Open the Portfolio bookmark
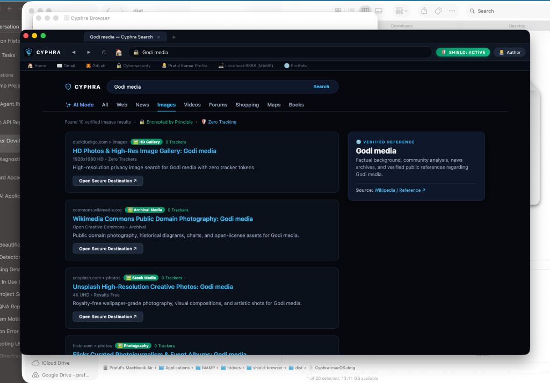This screenshot has width=550, height=383. pos(296,66)
